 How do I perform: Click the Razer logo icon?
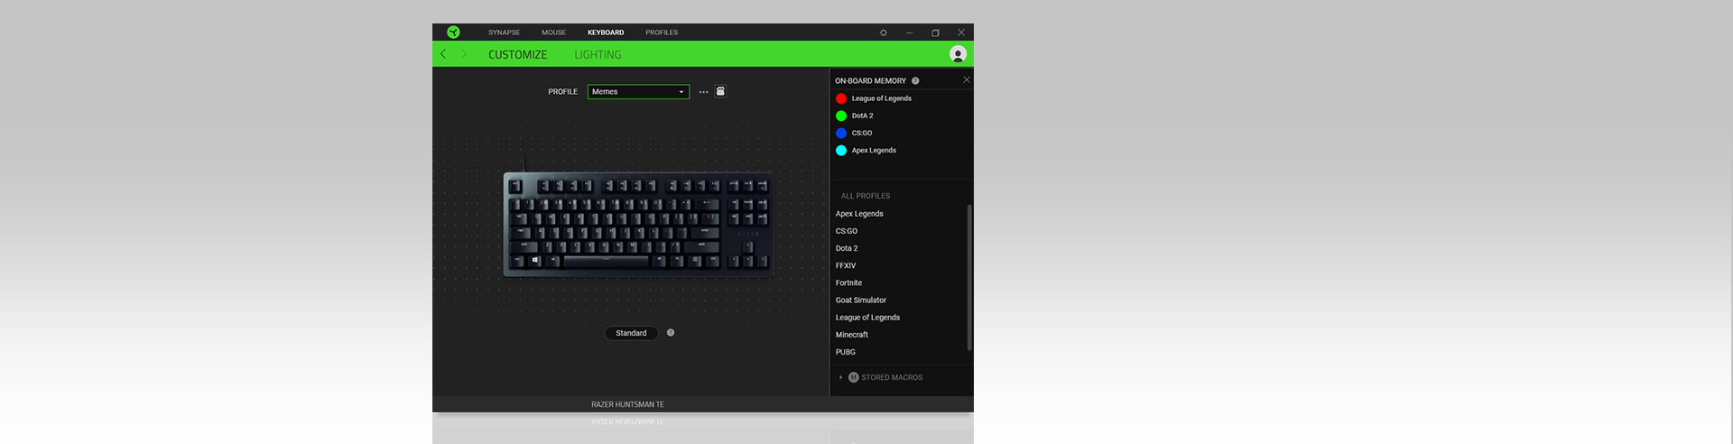click(453, 32)
